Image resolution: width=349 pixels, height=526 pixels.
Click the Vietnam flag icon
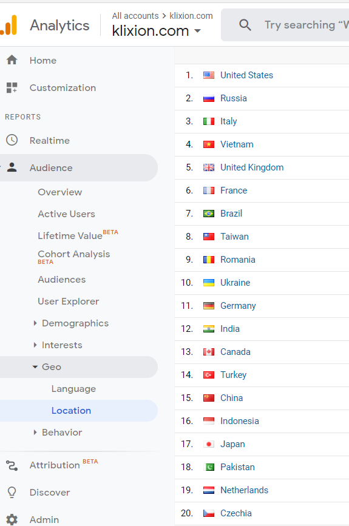tap(209, 144)
